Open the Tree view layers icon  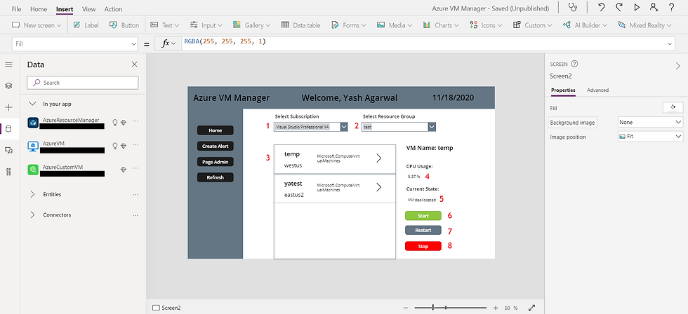tap(8, 86)
